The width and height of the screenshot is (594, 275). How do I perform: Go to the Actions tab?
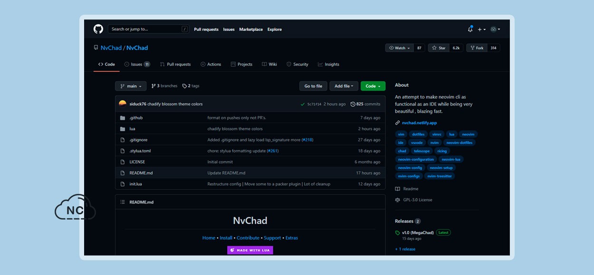[211, 64]
